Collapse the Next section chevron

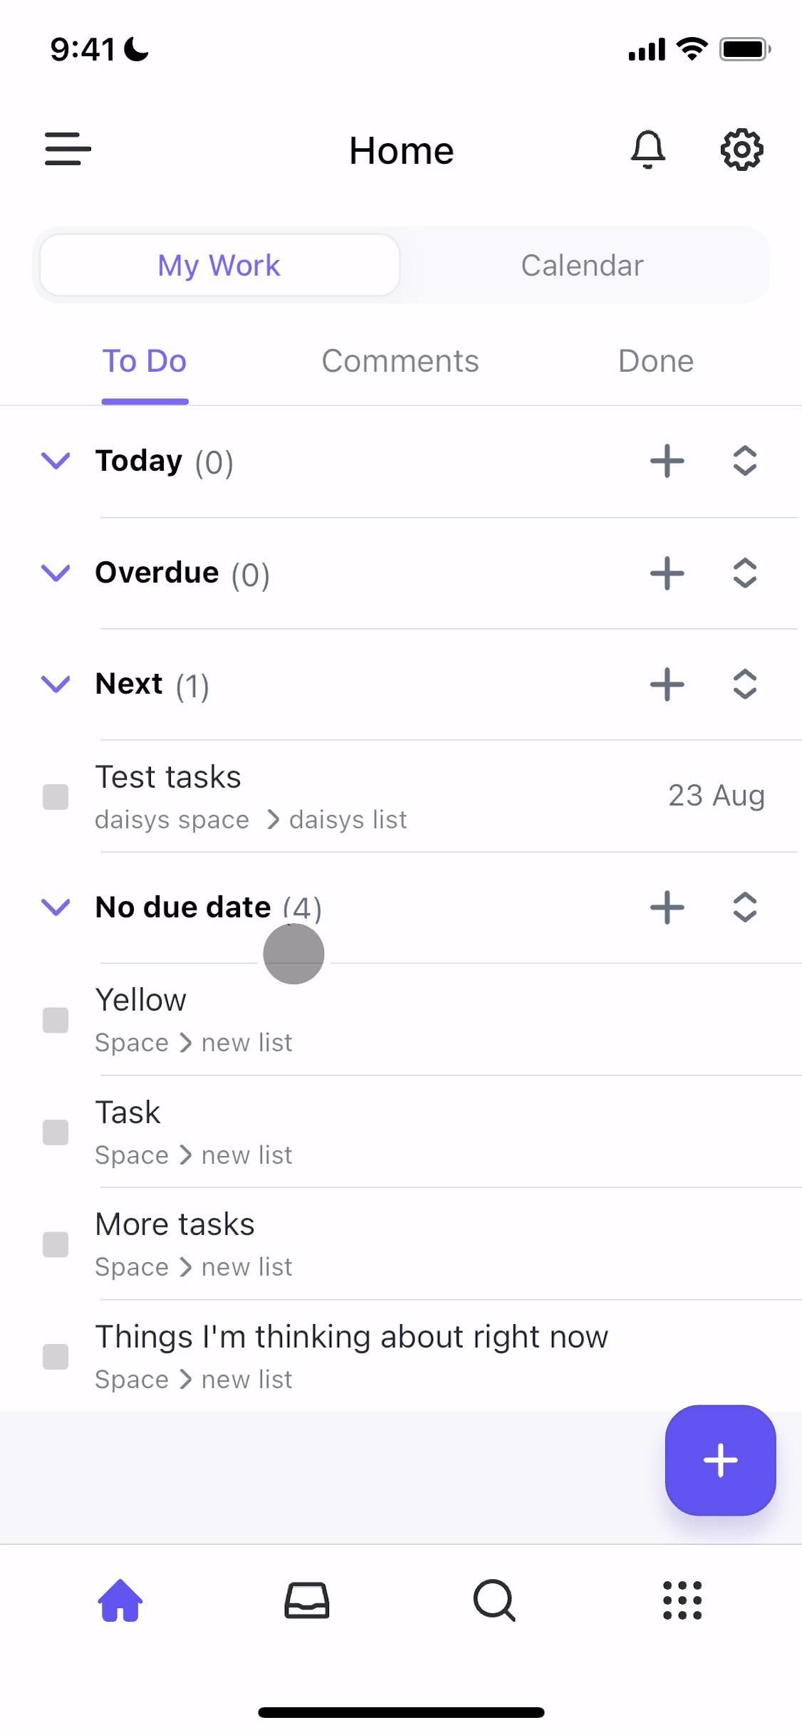click(x=56, y=684)
